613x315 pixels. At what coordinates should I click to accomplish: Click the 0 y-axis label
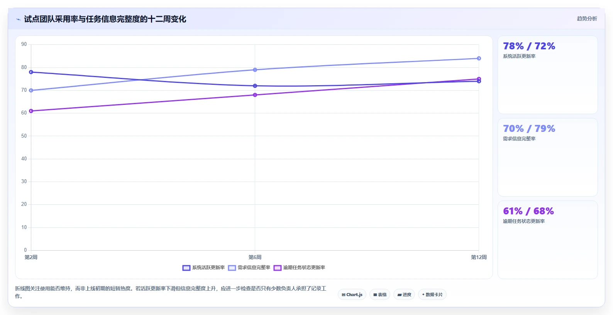point(25,250)
